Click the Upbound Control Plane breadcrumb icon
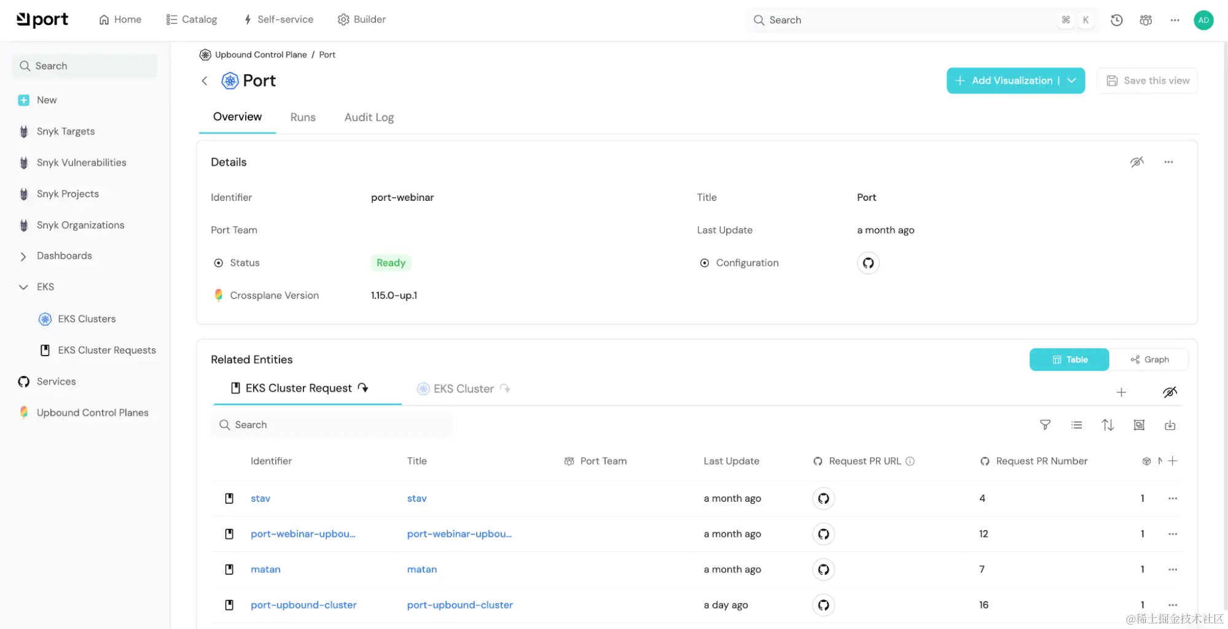The width and height of the screenshot is (1228, 629). coord(205,55)
